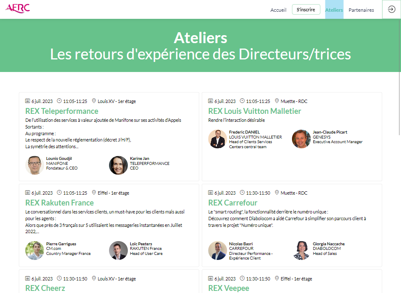Click calendar icon on REX Cheerz card
The height and width of the screenshot is (293, 401).
(28, 278)
